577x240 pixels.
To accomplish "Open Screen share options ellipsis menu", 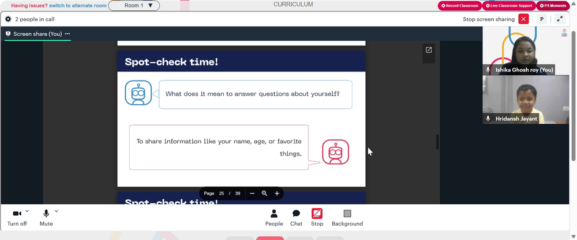I will click(68, 34).
